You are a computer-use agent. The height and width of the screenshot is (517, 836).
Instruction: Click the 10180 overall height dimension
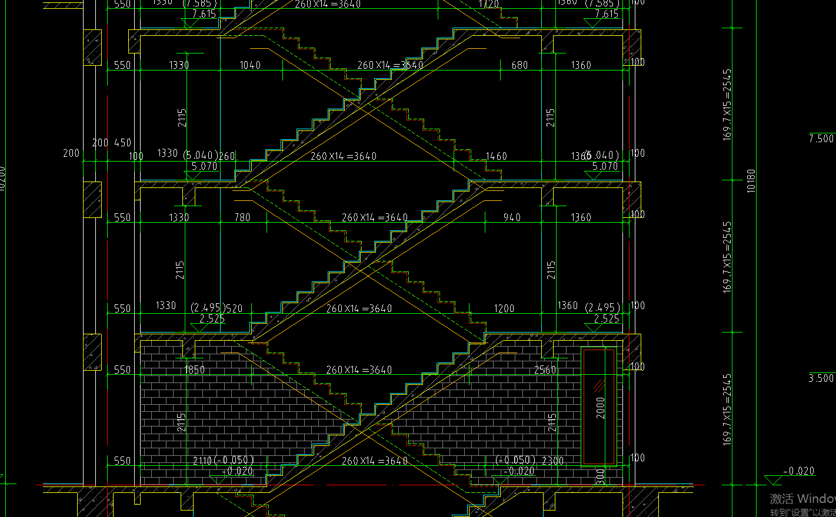pyautogui.click(x=751, y=181)
